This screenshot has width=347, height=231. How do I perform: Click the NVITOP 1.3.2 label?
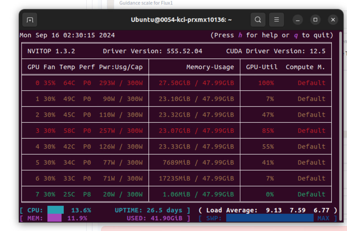click(x=51, y=51)
